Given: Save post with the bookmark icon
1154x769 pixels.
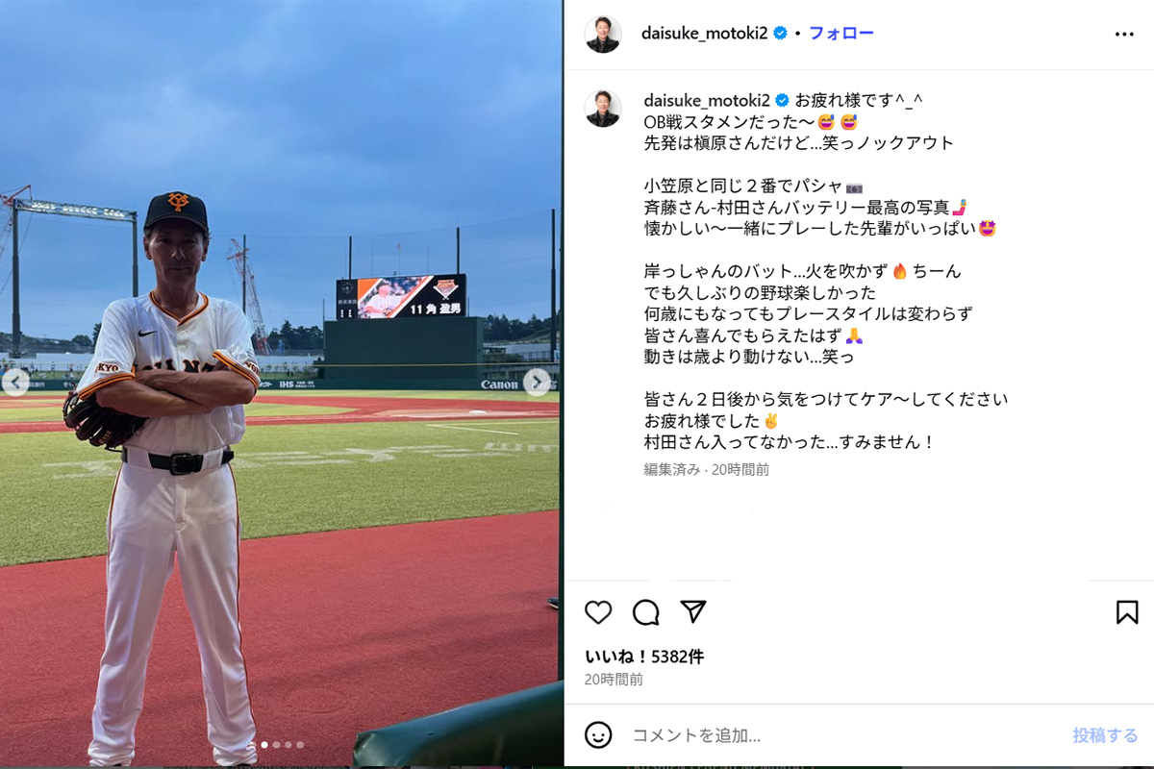Looking at the screenshot, I should 1127,612.
